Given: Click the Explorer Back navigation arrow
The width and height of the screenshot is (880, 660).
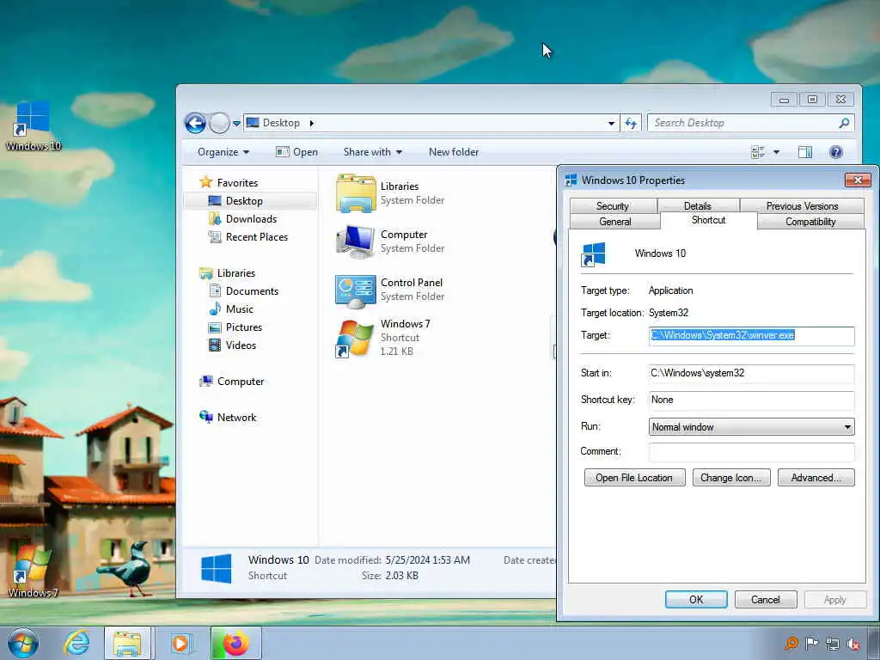Looking at the screenshot, I should [195, 123].
